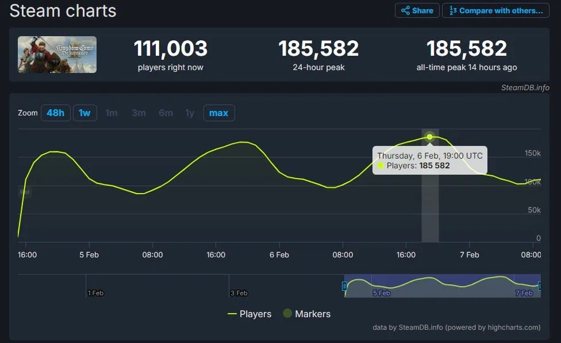The image size is (561, 343).
Task: Click the SteamDB.info credit text
Action: (x=525, y=88)
